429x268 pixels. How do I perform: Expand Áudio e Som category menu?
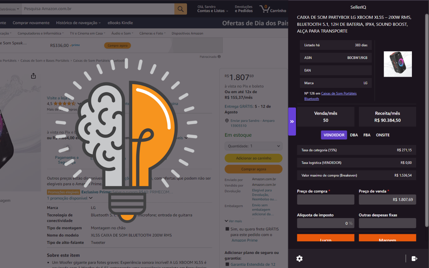pyautogui.click(x=122, y=33)
